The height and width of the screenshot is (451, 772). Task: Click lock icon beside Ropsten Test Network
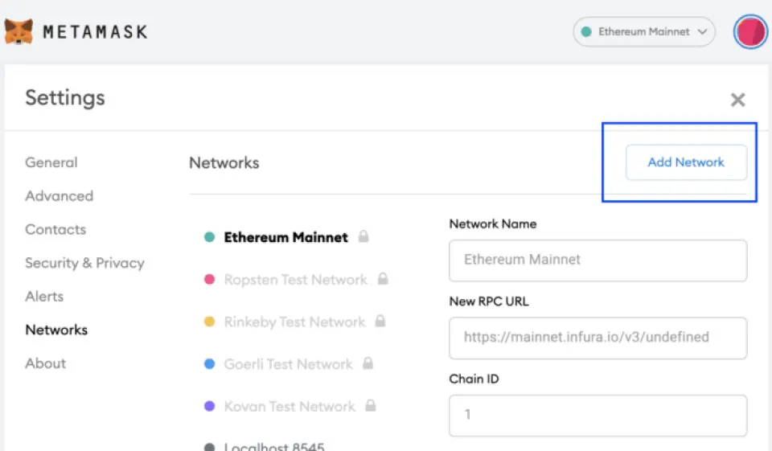[x=383, y=279]
